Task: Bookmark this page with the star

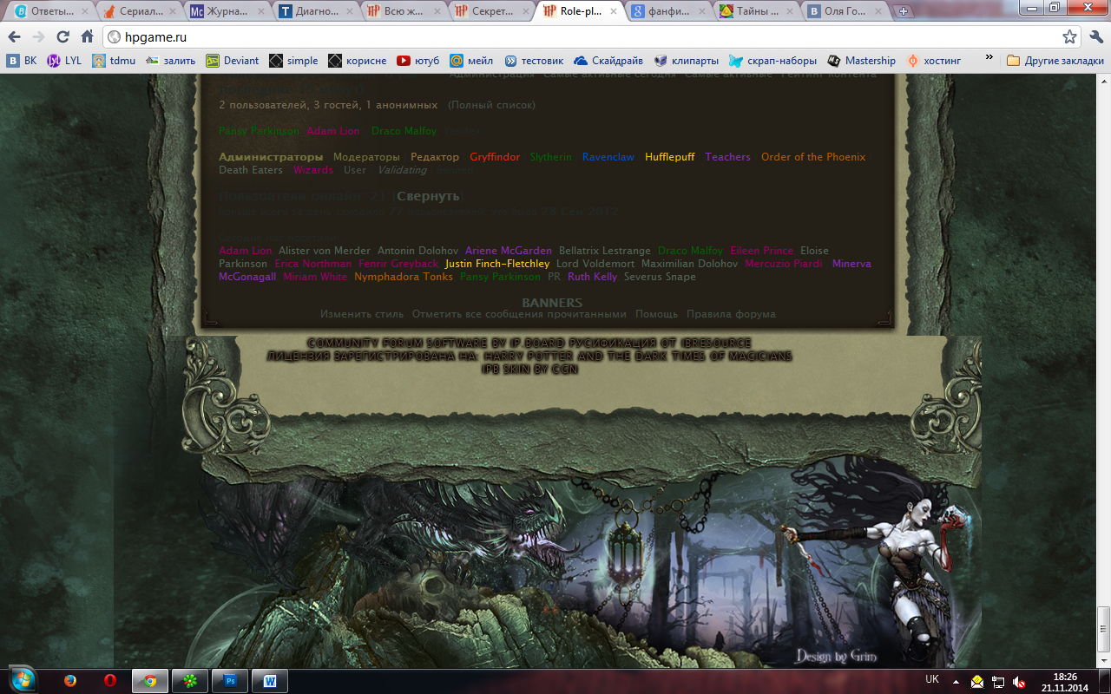Action: coord(1069,37)
